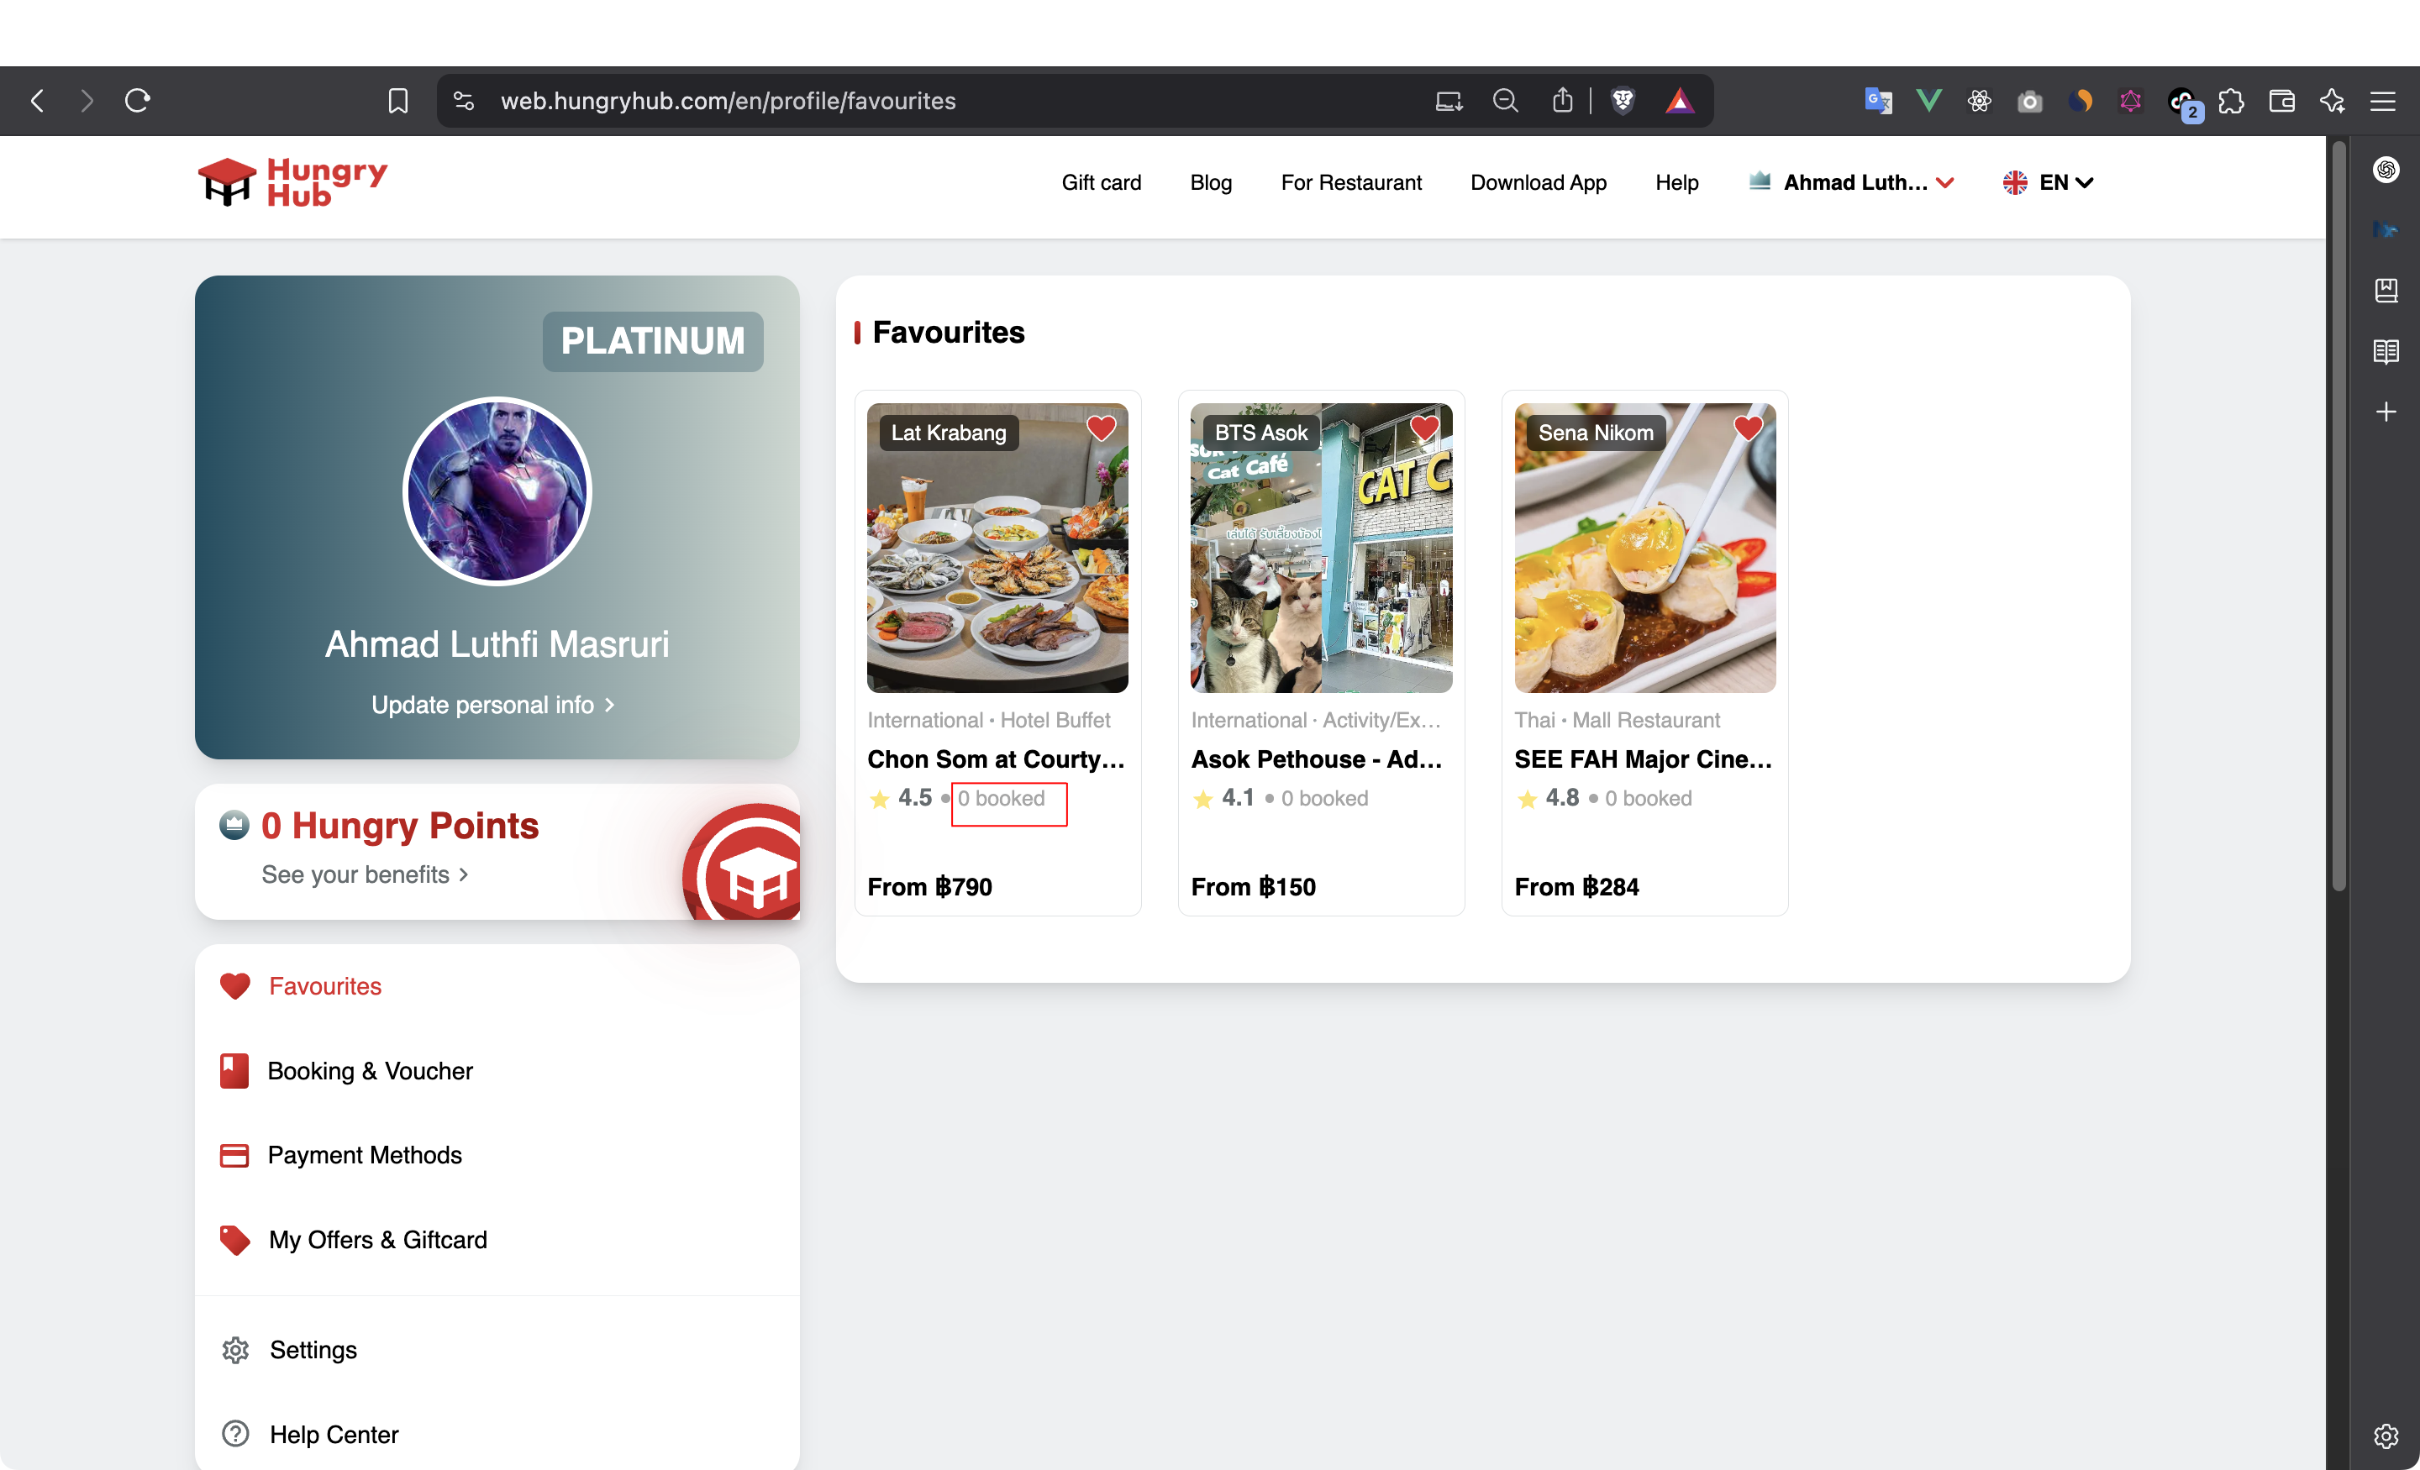Click the browser bookmark icon
Screen dimensions: 2420x1470
tap(397, 101)
